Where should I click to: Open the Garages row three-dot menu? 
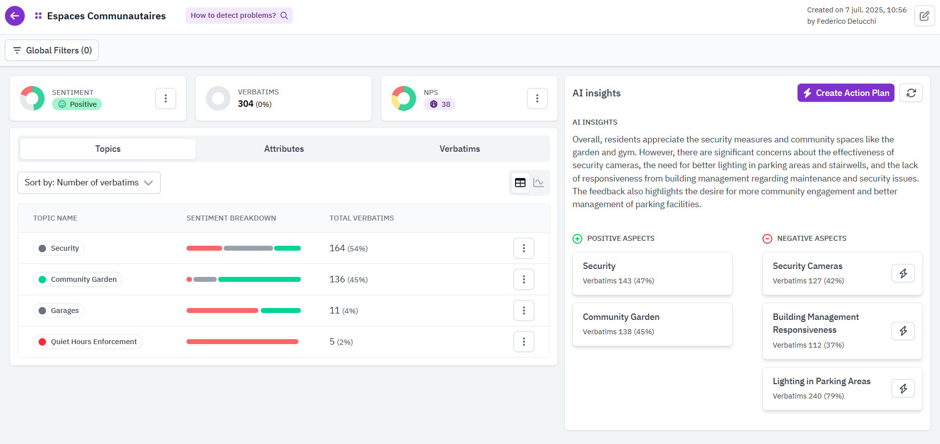(523, 311)
